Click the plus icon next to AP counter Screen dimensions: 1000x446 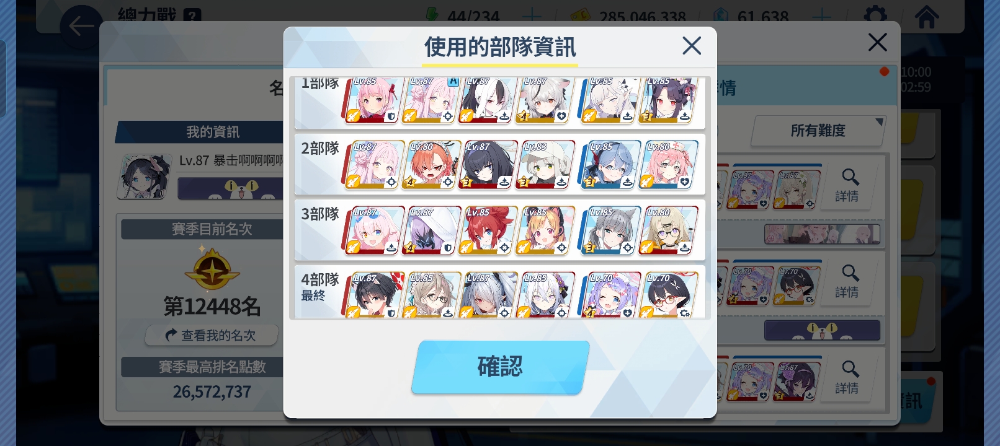[x=531, y=17]
